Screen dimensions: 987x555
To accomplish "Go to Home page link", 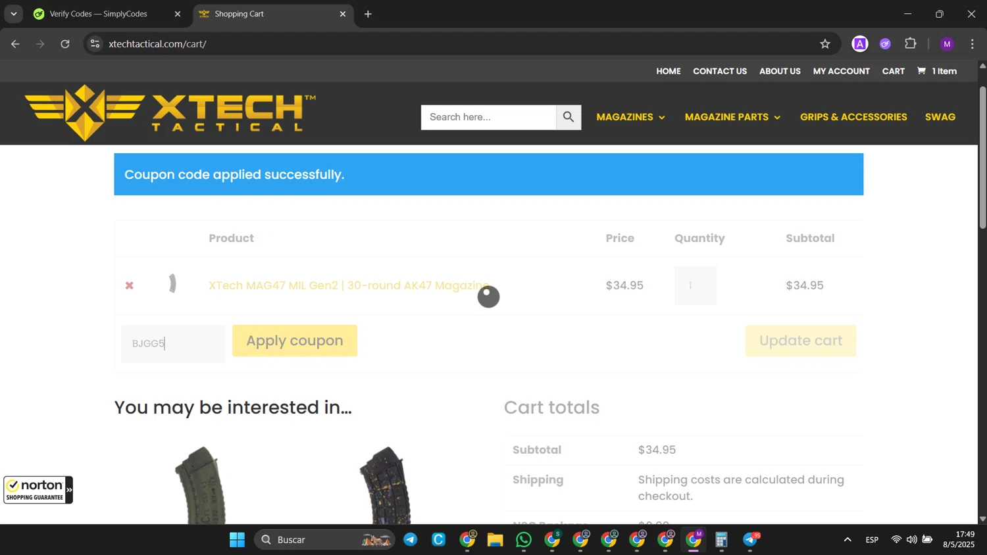I will 668,71.
